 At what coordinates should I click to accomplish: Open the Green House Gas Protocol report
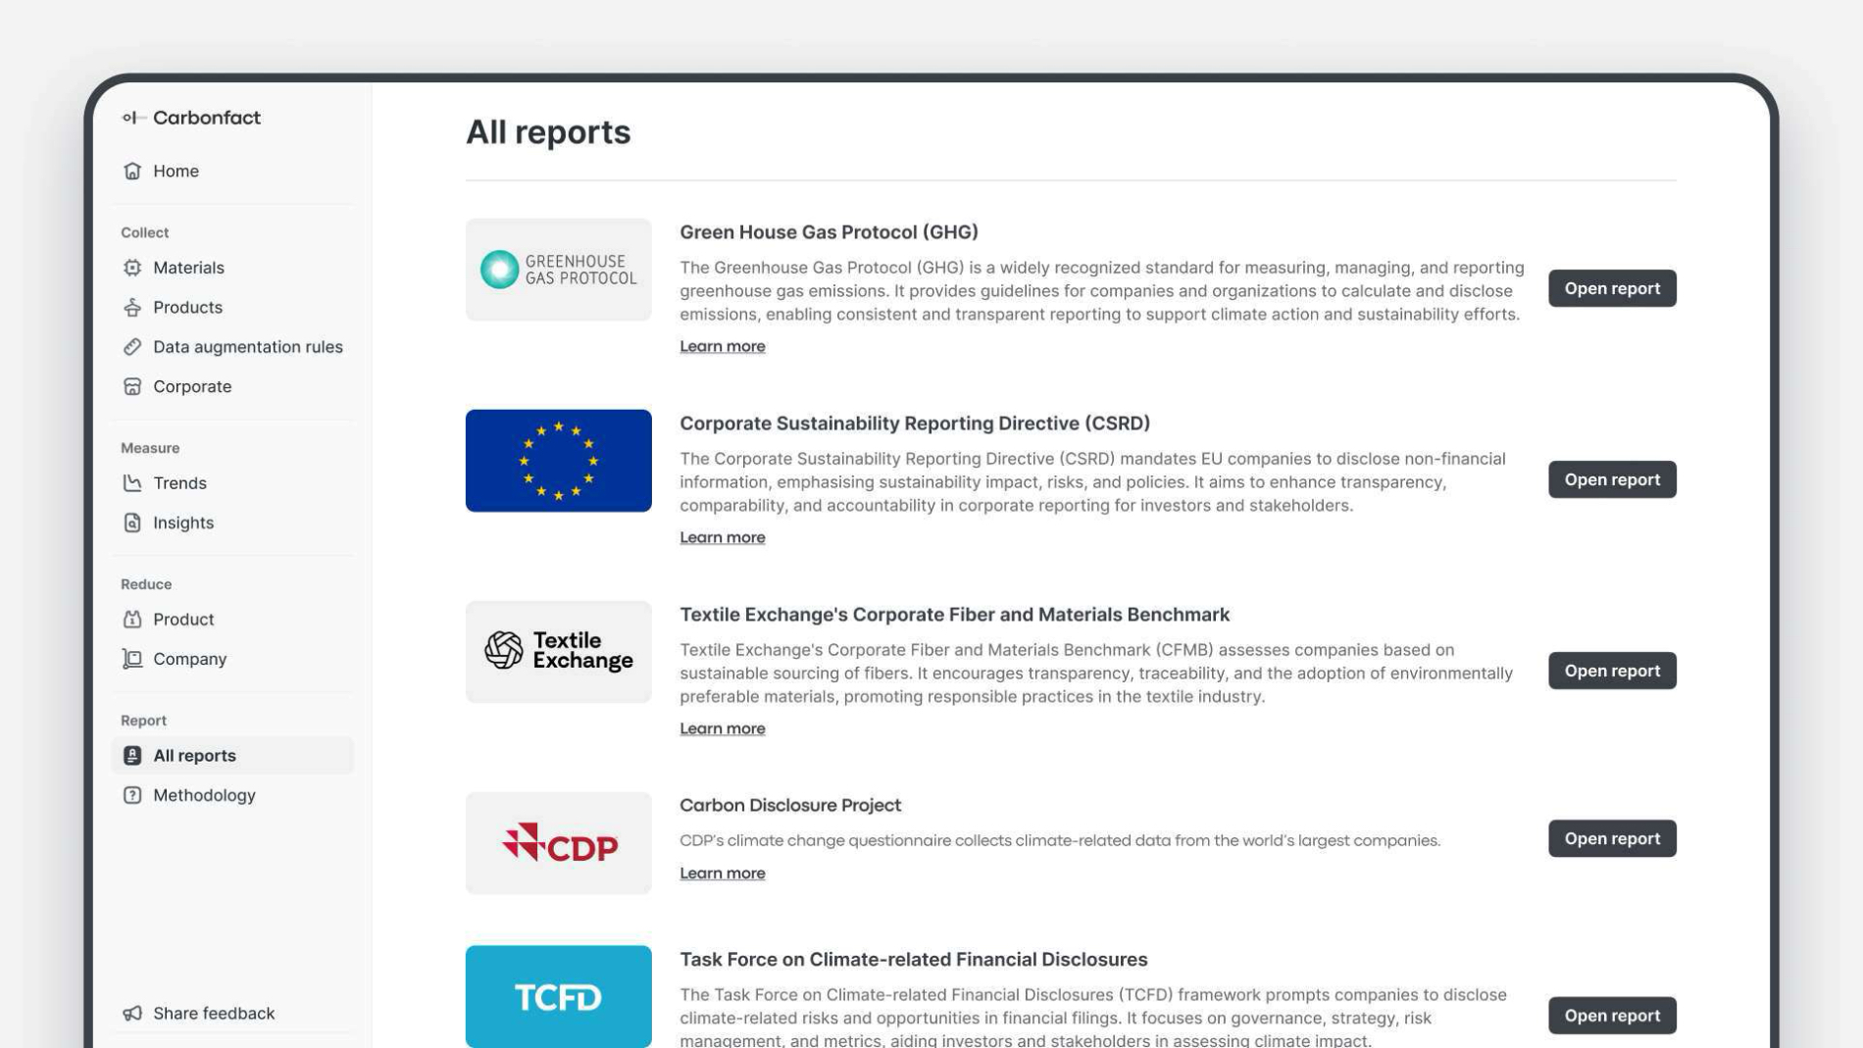tap(1612, 288)
